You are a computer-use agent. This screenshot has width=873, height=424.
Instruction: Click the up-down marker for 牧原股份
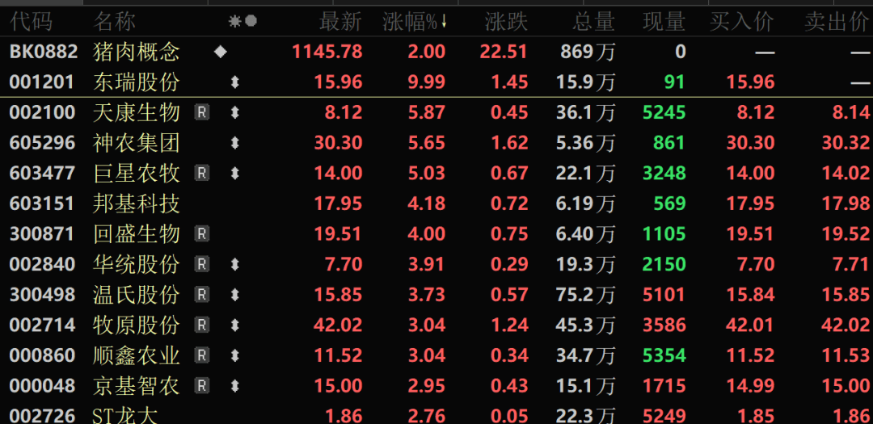coord(235,325)
